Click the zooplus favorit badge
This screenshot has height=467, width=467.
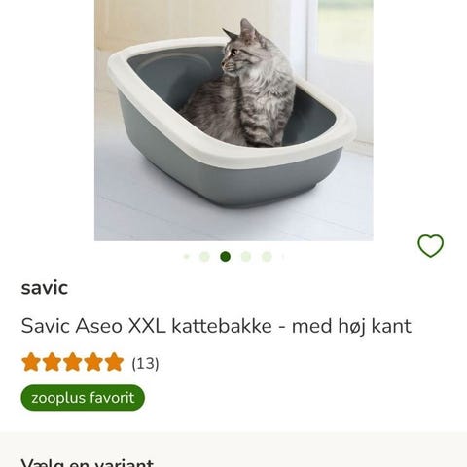83,398
